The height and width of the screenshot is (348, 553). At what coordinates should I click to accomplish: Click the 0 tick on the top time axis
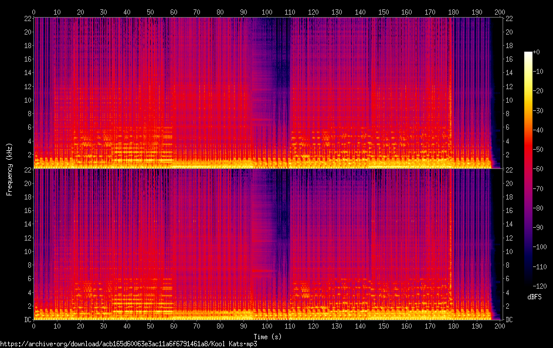coord(34,12)
